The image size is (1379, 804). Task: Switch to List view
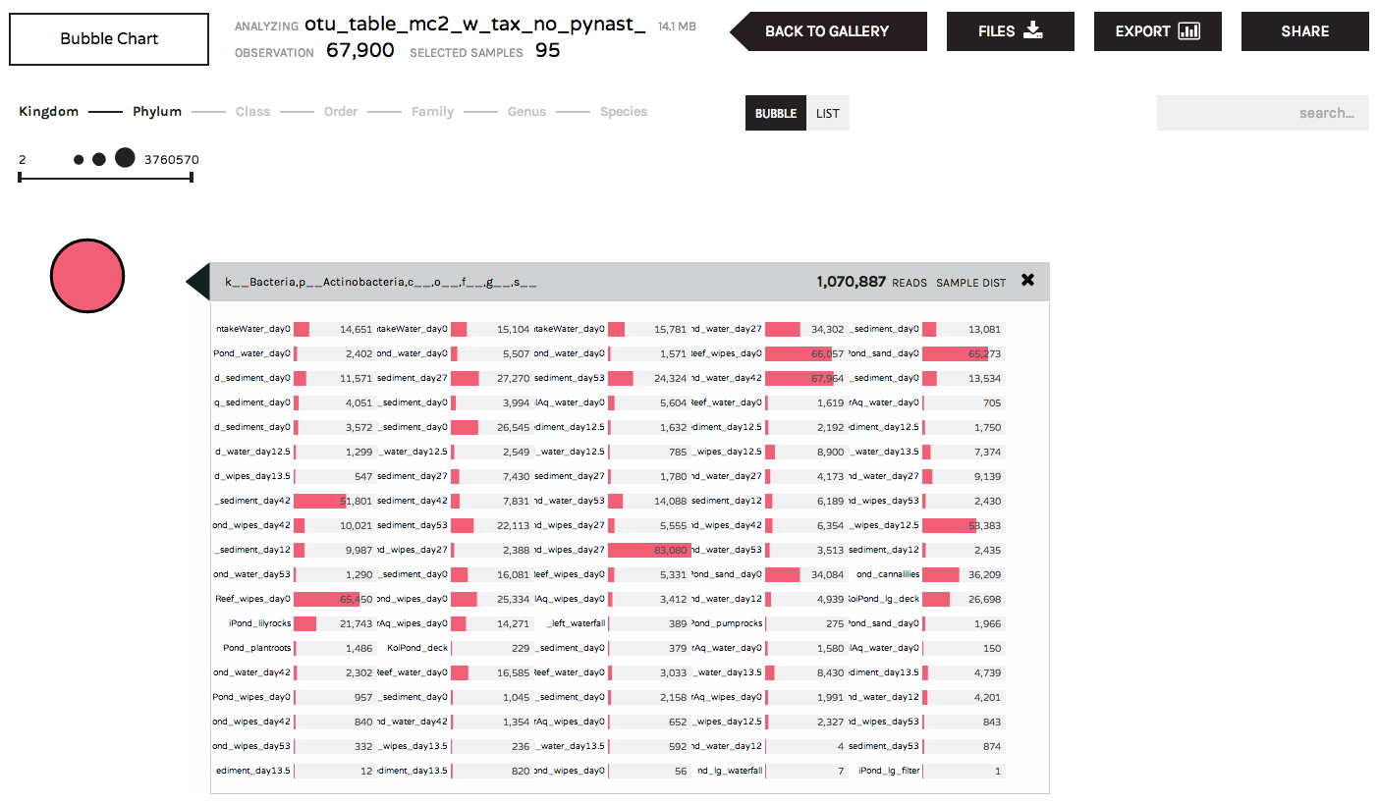828,113
